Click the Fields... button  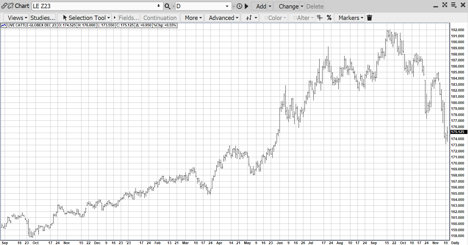pyautogui.click(x=129, y=18)
